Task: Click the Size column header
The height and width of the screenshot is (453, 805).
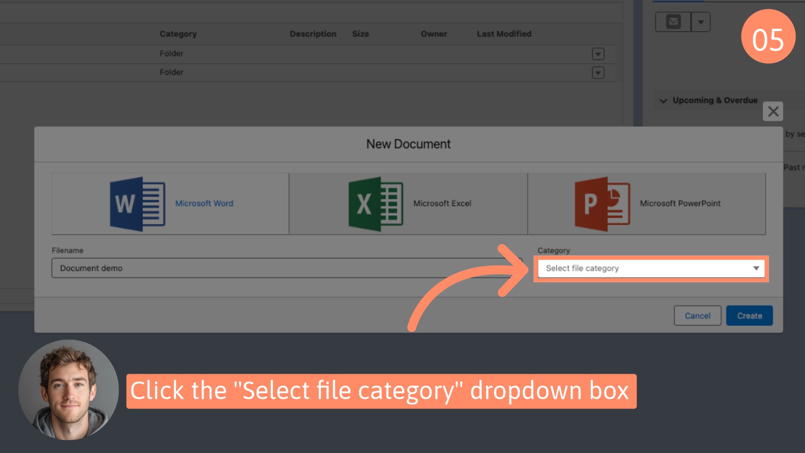Action: (x=361, y=34)
